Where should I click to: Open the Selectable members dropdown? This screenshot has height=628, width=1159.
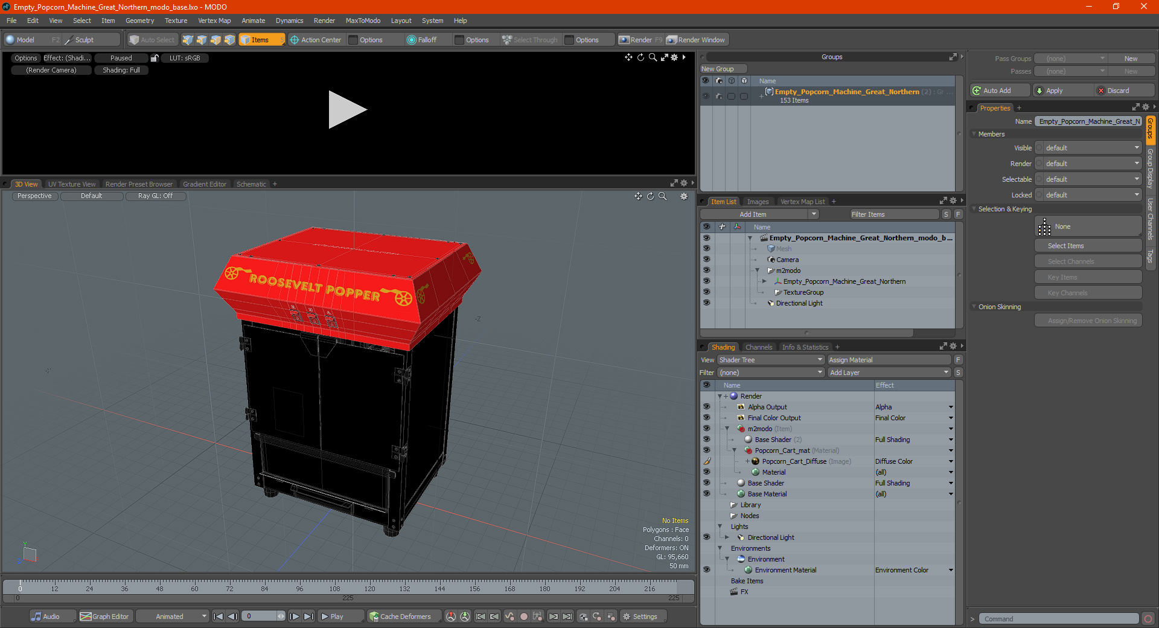click(x=1088, y=179)
